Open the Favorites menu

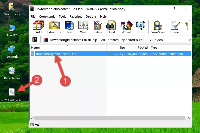(76, 17)
